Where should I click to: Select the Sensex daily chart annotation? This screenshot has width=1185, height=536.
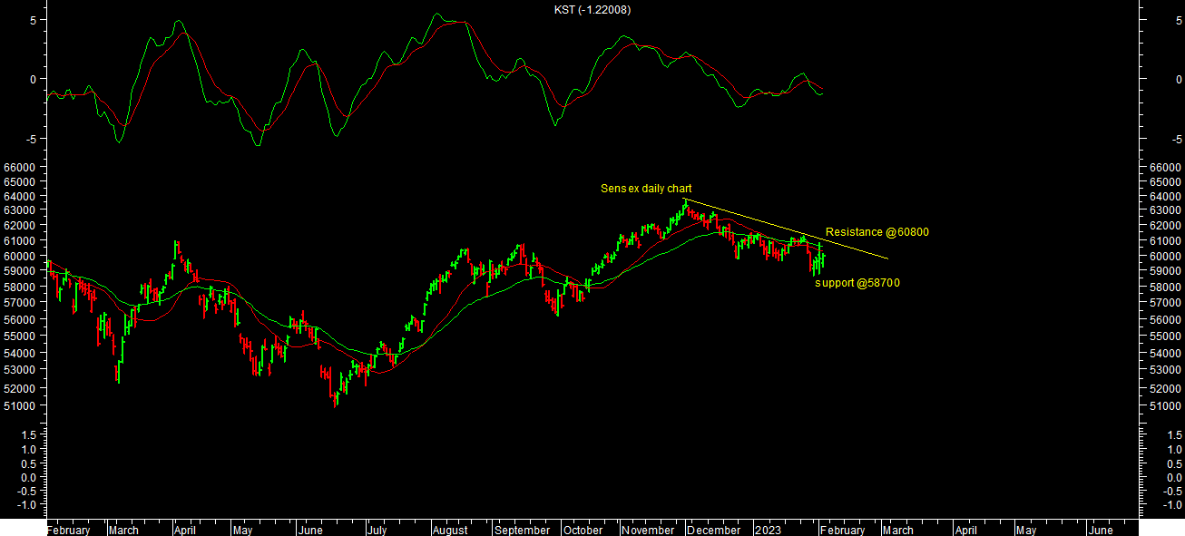click(x=646, y=189)
